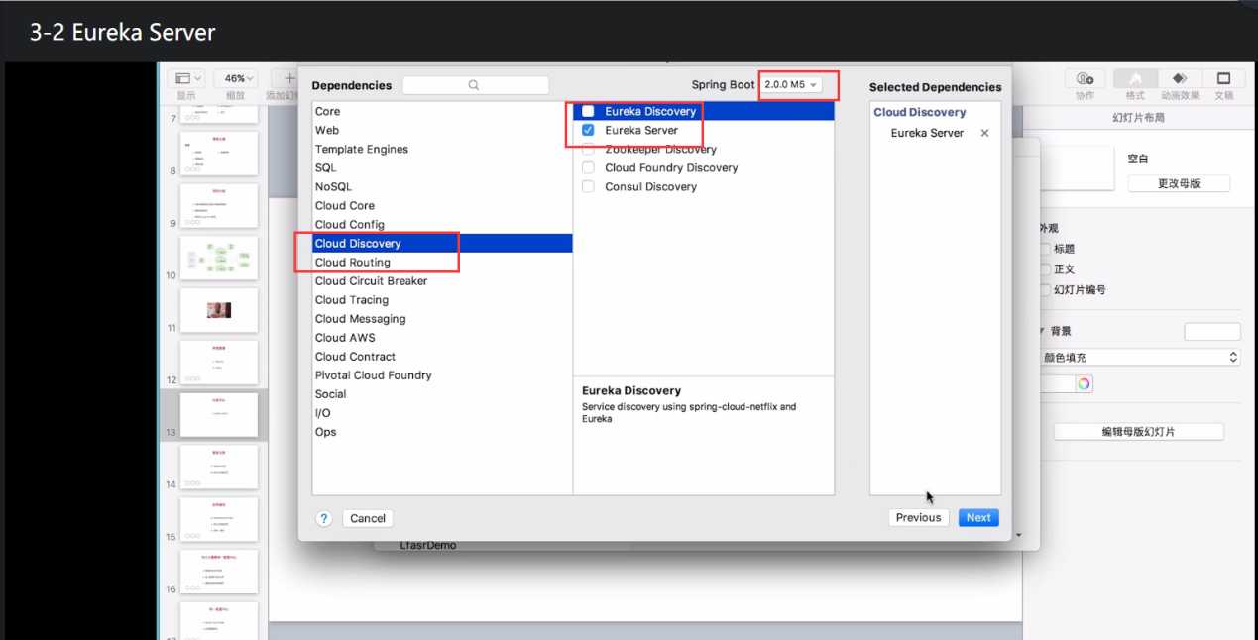Image resolution: width=1258 pixels, height=640 pixels.
Task: Select Cloud Discovery category
Action: (x=442, y=243)
